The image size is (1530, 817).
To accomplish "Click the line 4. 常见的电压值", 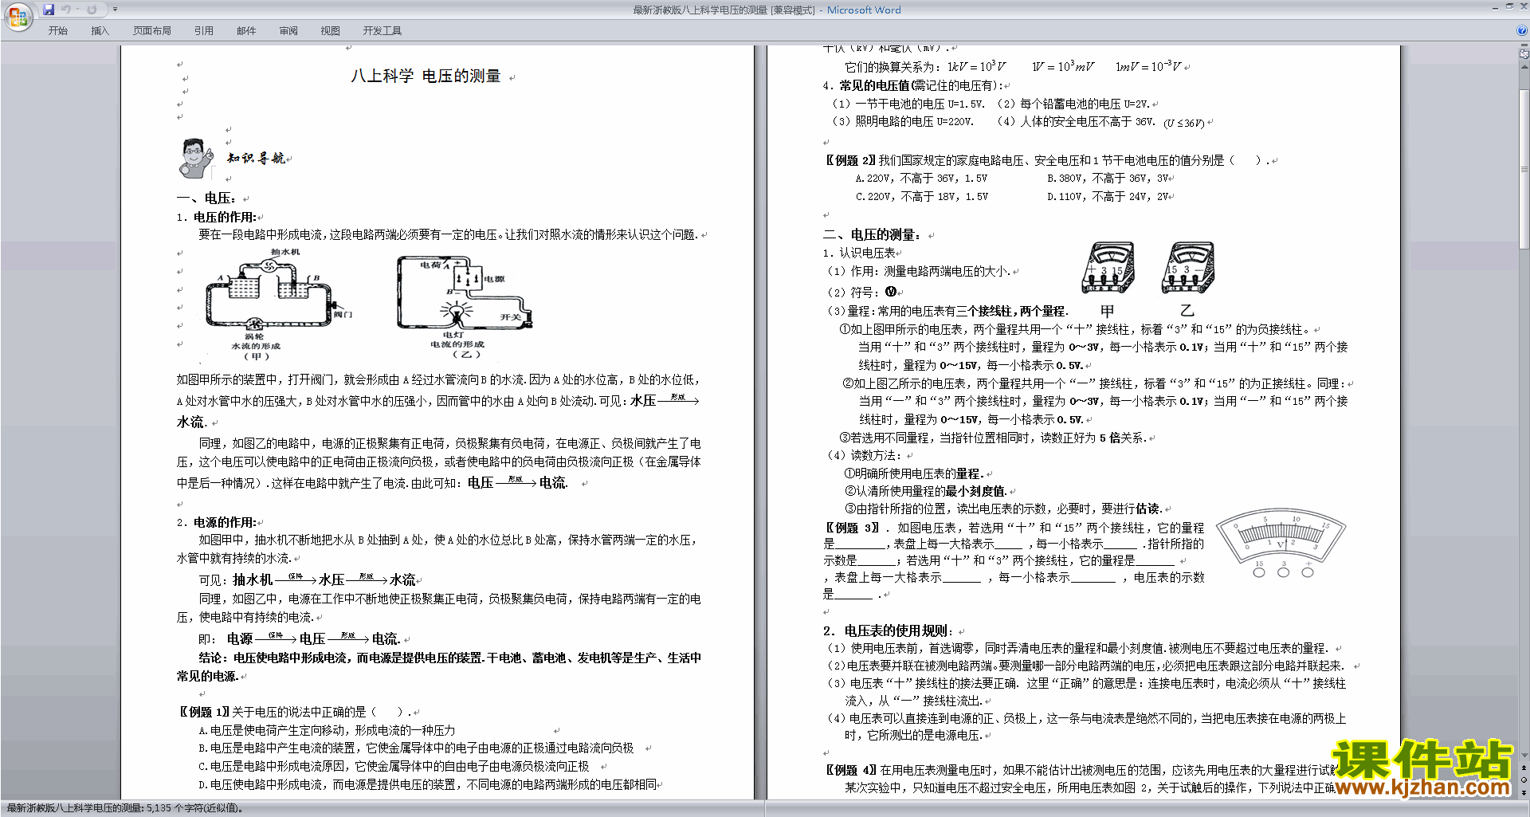I will click(x=914, y=85).
